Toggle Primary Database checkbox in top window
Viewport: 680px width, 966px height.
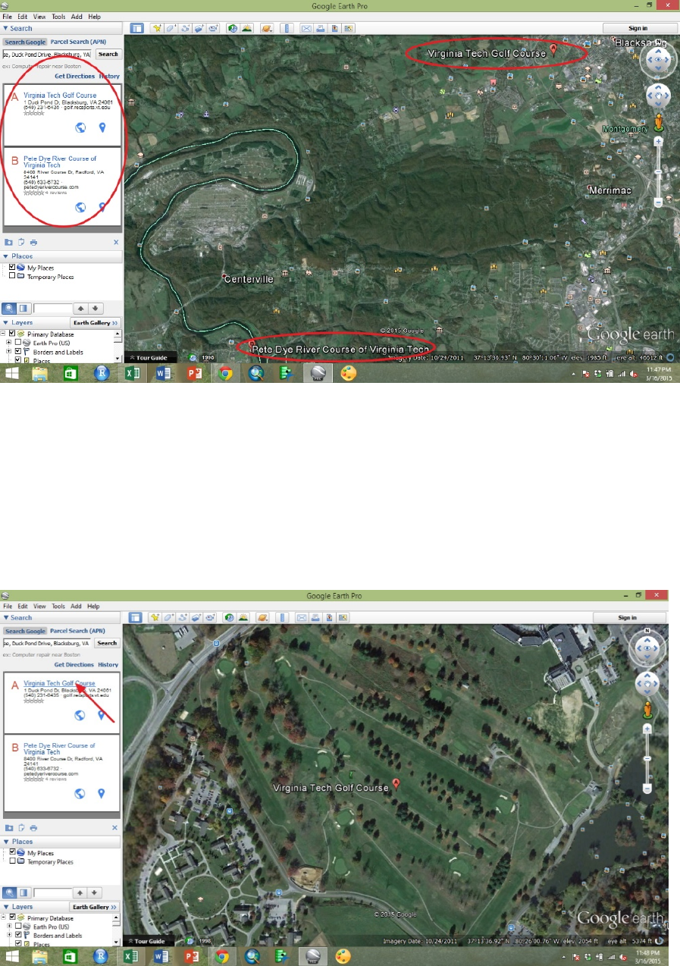tap(12, 334)
